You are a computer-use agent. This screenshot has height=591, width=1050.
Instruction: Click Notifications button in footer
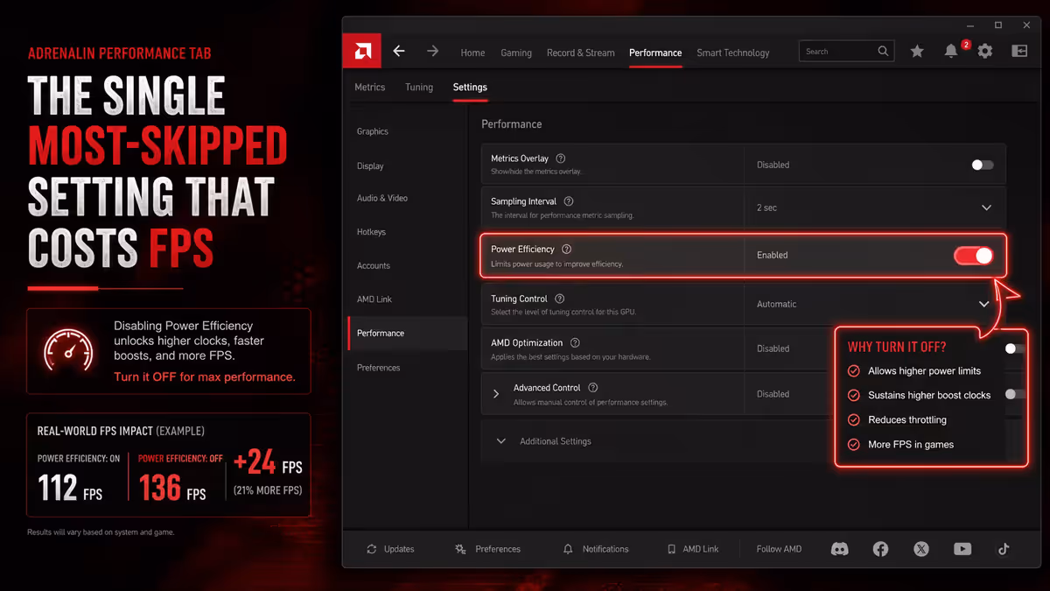pyautogui.click(x=596, y=549)
